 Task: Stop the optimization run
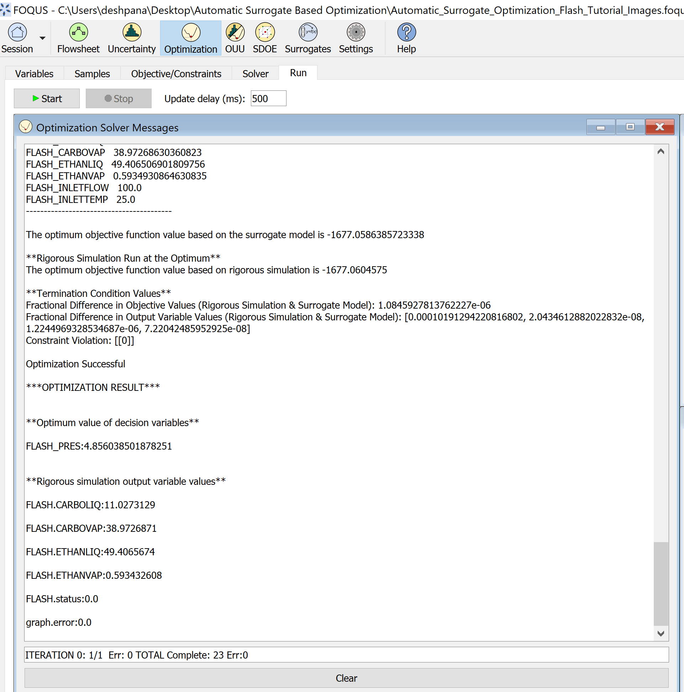118,98
